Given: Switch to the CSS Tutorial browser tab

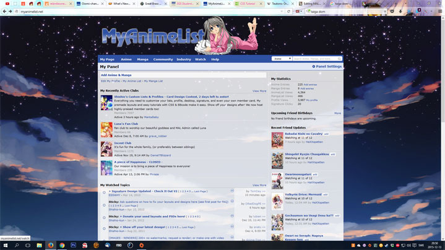Looking at the screenshot, I should pyautogui.click(x=248, y=4).
